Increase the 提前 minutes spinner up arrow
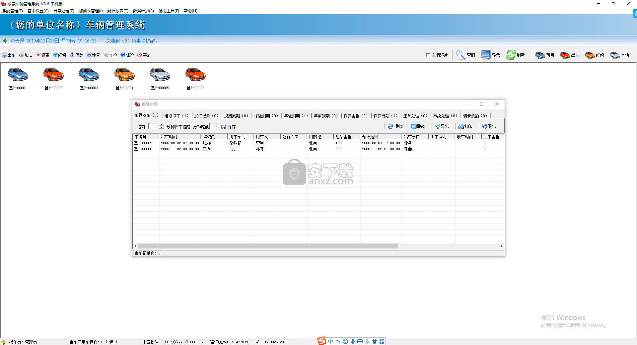Image resolution: width=637 pixels, height=345 pixels. pyautogui.click(x=161, y=125)
